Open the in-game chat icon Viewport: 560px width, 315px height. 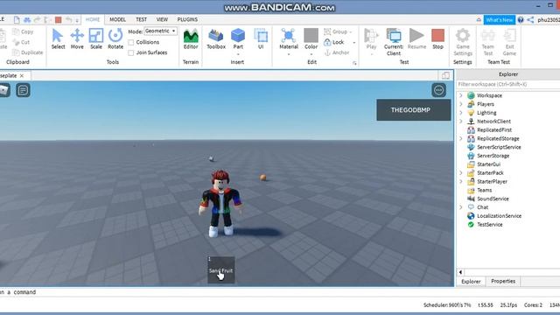23,90
